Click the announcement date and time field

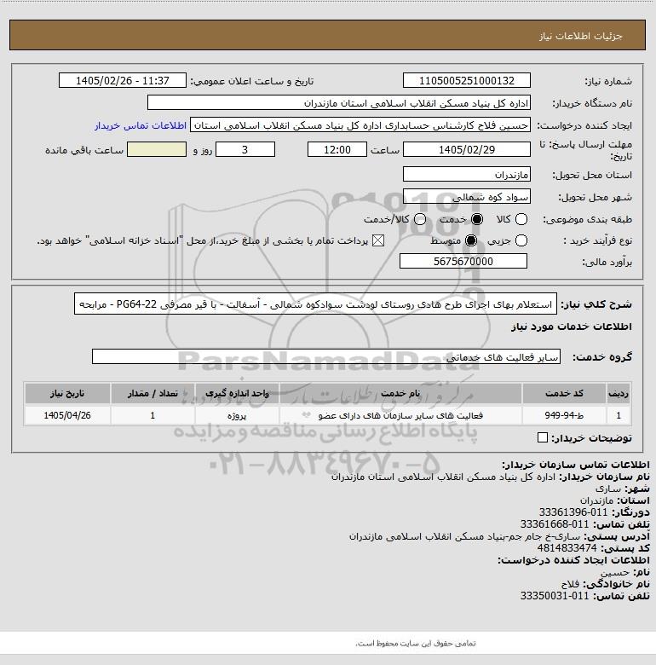[123, 81]
